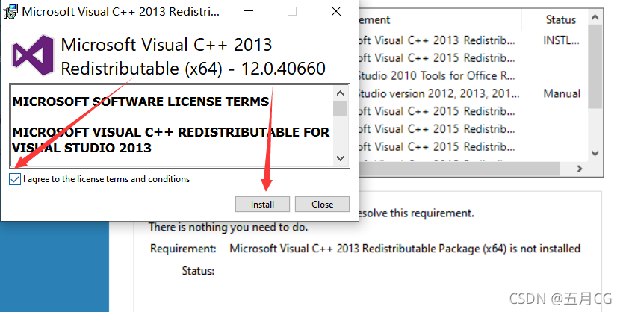Click the Install button
This screenshot has height=312, width=623.
tap(262, 204)
